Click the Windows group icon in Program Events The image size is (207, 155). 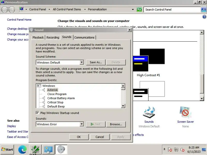click(x=39, y=86)
